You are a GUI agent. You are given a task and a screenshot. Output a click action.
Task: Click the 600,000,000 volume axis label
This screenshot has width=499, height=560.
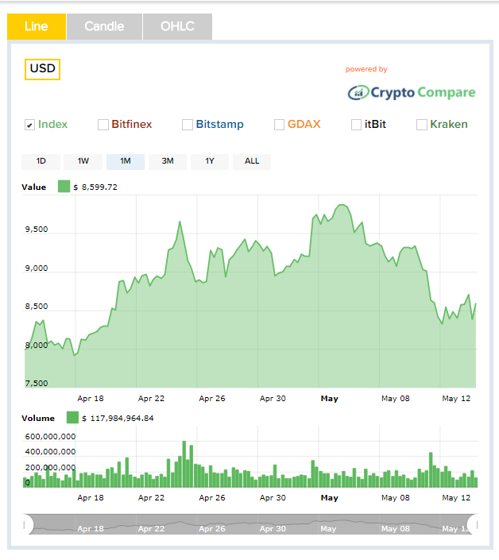click(x=50, y=436)
